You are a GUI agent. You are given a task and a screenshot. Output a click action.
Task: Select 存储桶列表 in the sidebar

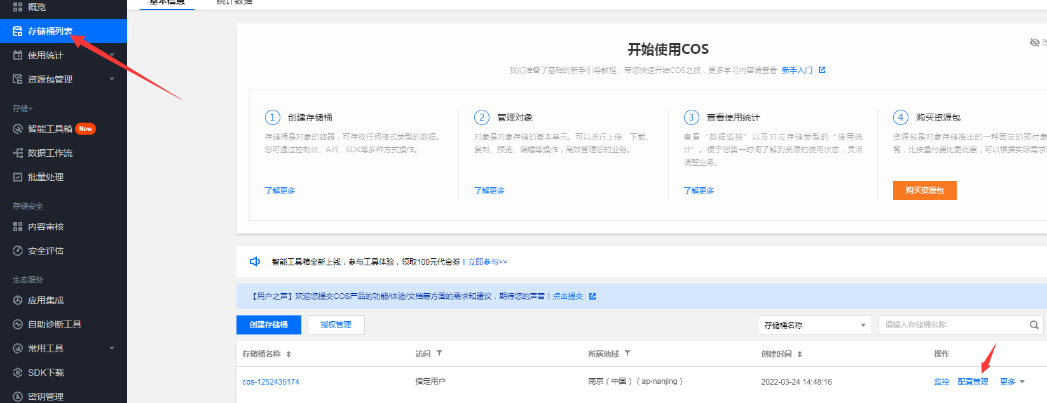pos(50,31)
